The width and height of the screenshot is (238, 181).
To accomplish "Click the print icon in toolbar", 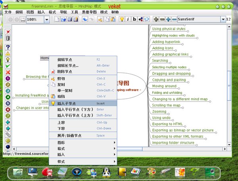I will 23,19.
